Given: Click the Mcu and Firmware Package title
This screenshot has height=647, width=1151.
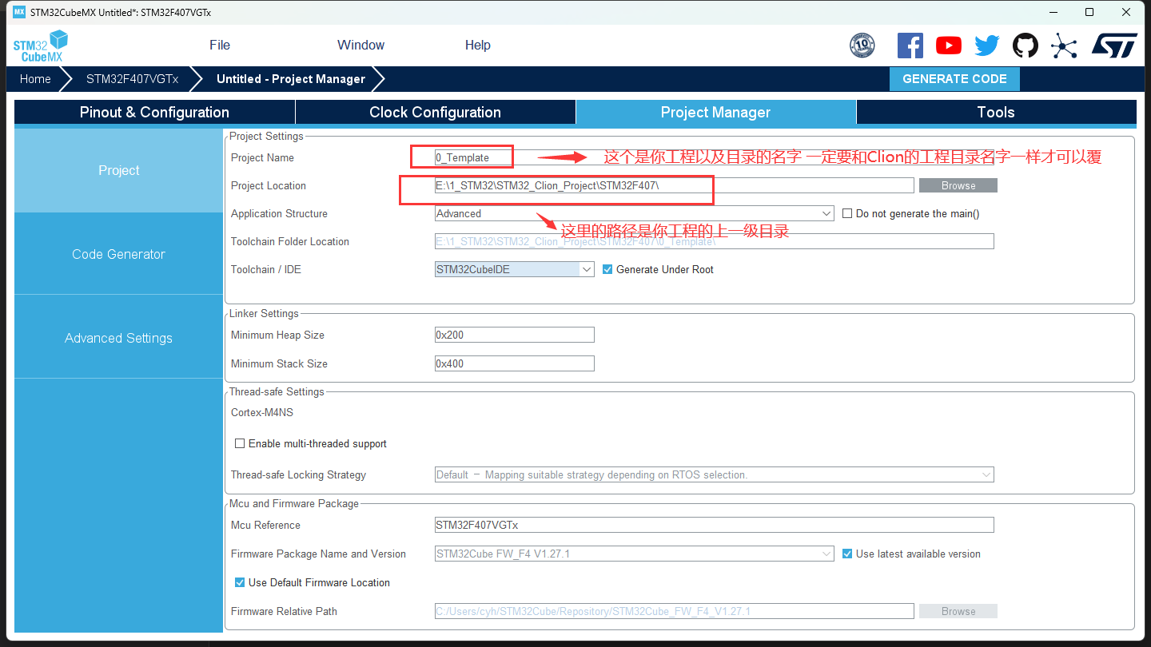Looking at the screenshot, I should click(x=294, y=503).
